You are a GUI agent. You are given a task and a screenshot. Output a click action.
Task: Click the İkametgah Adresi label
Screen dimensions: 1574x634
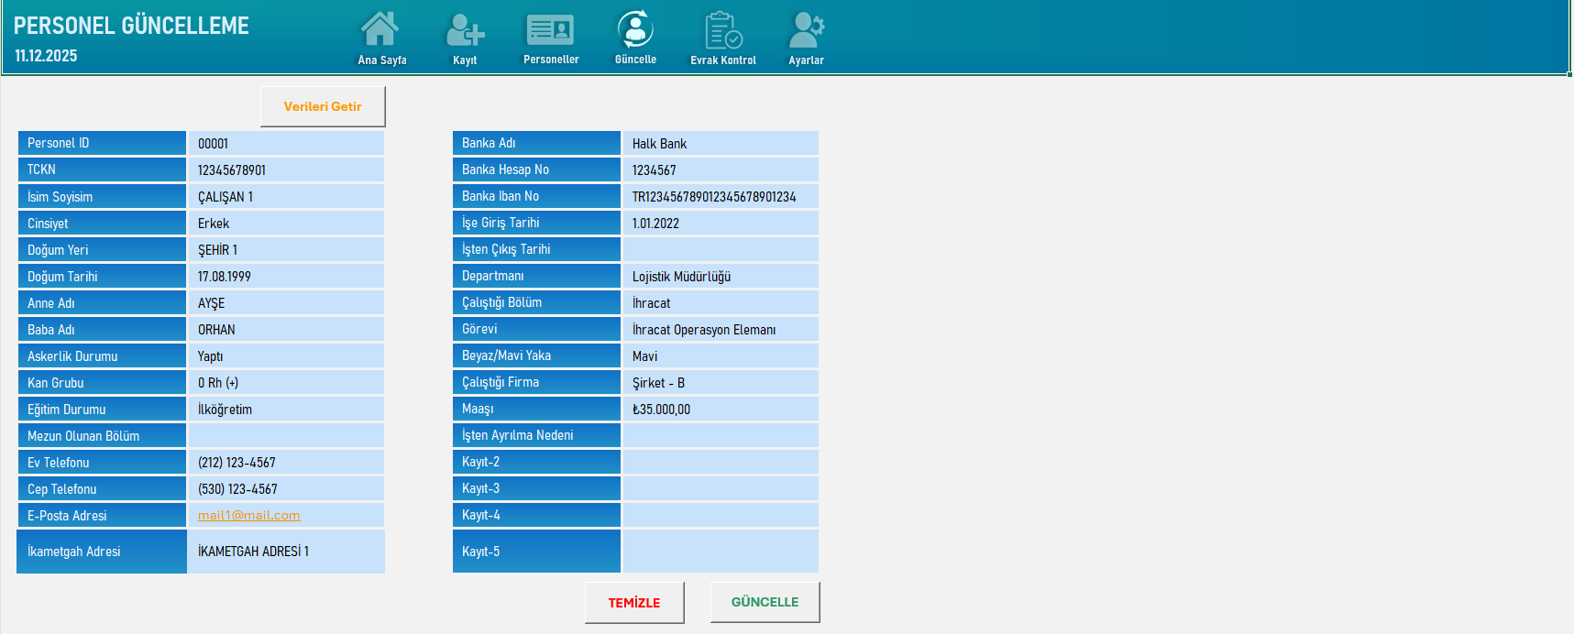click(102, 551)
